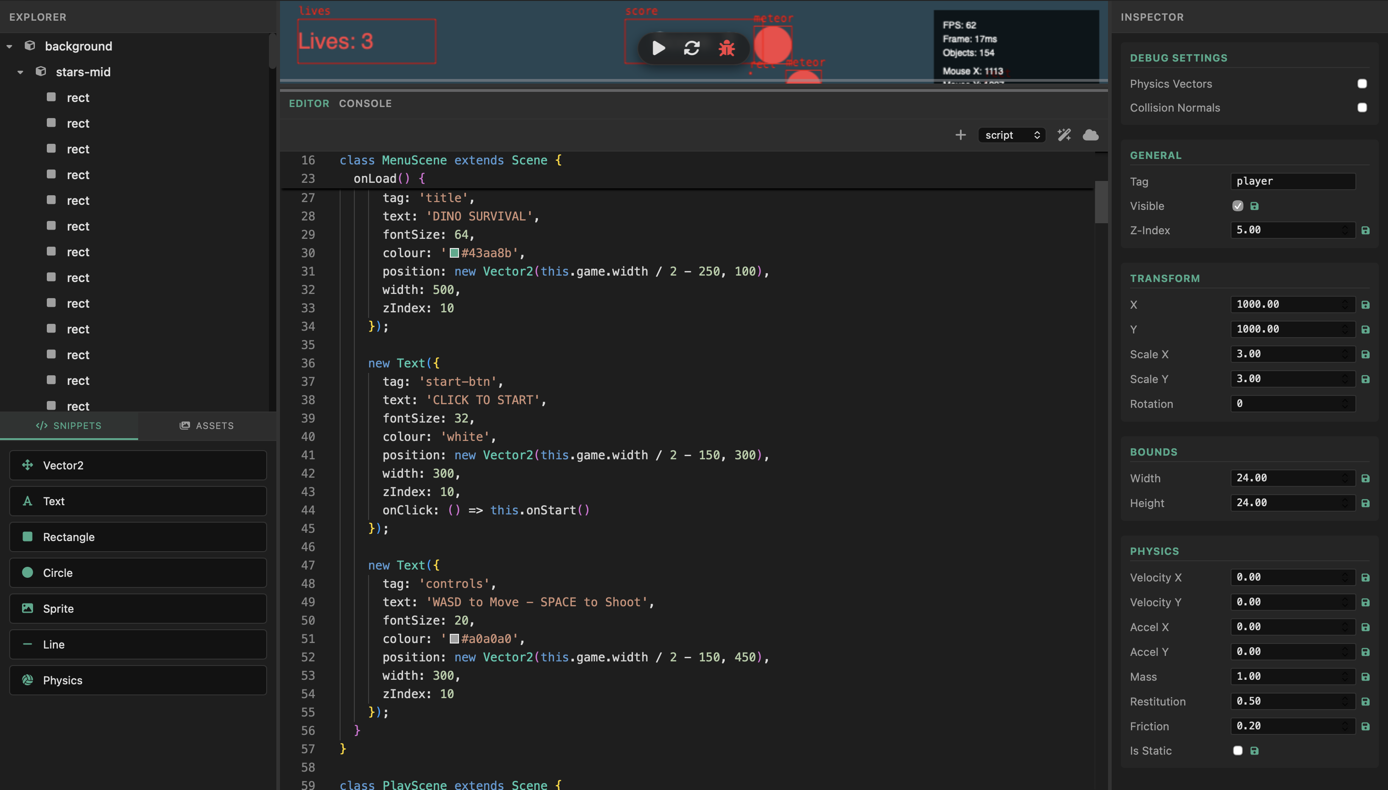Save the Height bound value
1388x790 pixels.
pos(1365,503)
